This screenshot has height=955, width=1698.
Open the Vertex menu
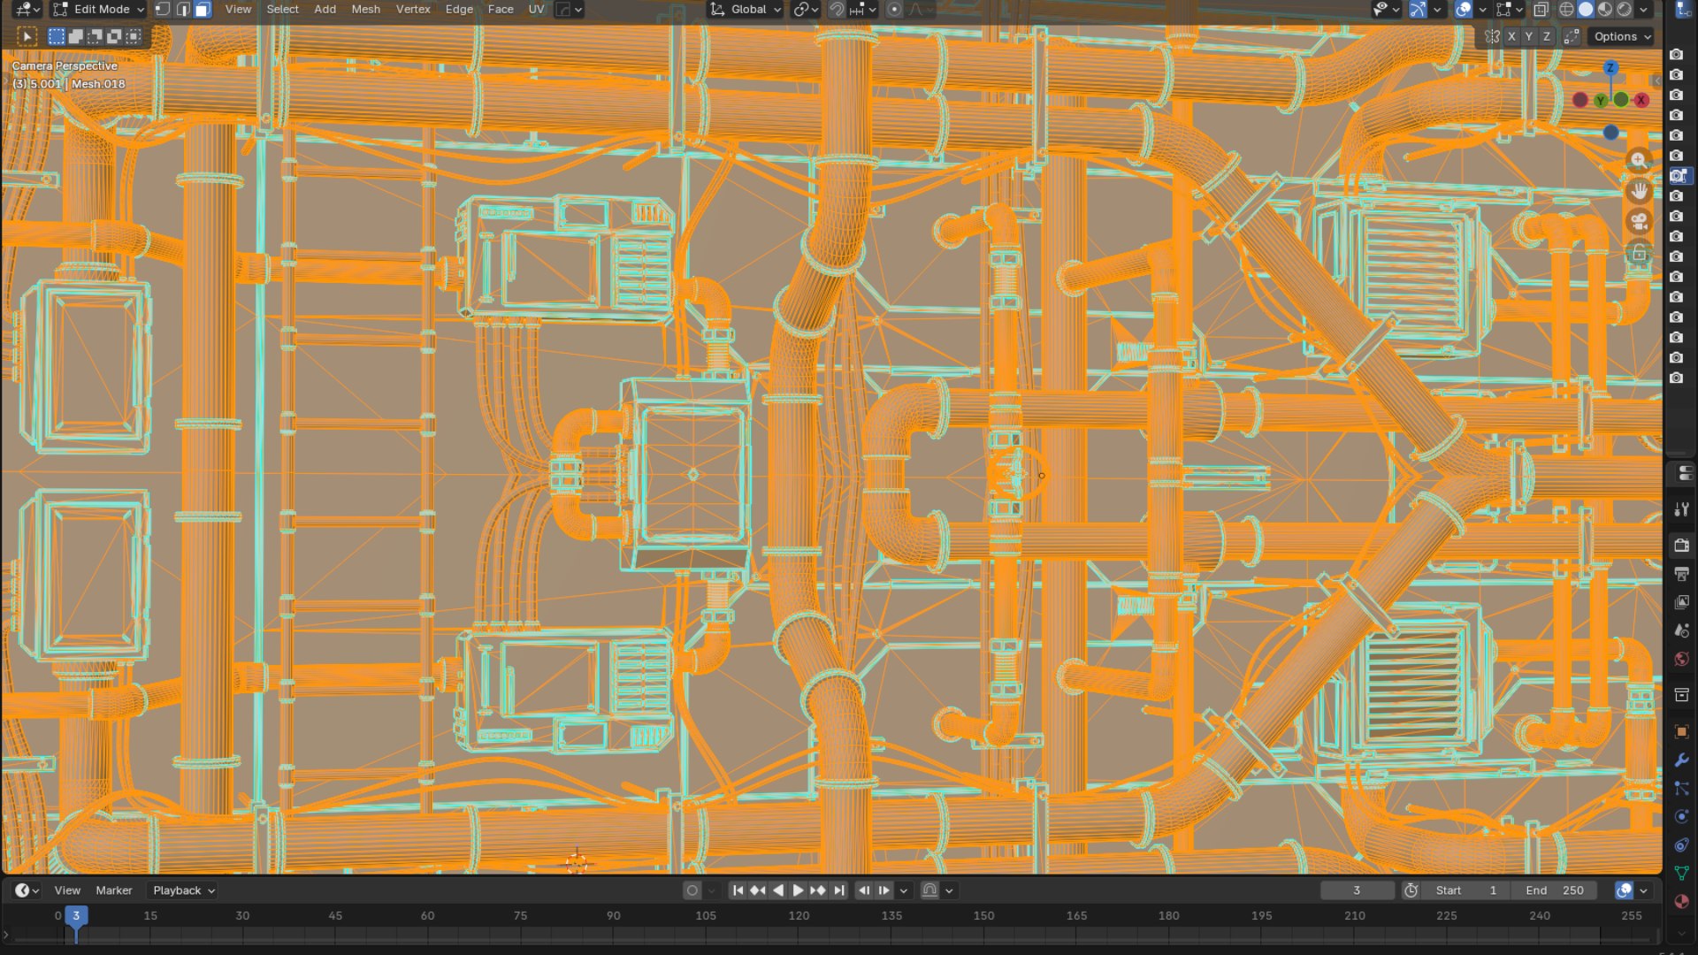pyautogui.click(x=413, y=9)
